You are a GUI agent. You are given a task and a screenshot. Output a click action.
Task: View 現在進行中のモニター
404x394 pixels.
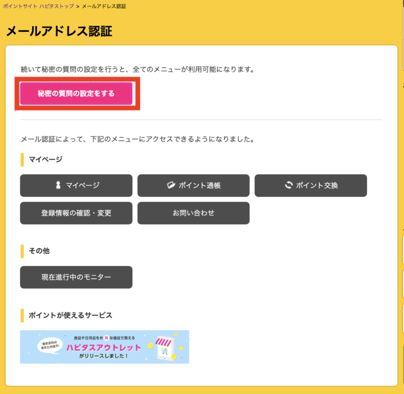point(76,277)
